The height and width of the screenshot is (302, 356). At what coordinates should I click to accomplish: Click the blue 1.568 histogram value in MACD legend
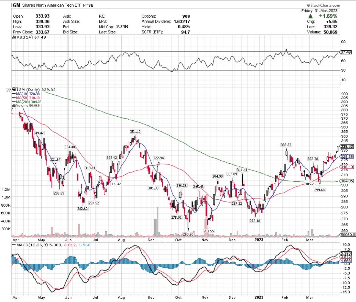tap(84, 245)
